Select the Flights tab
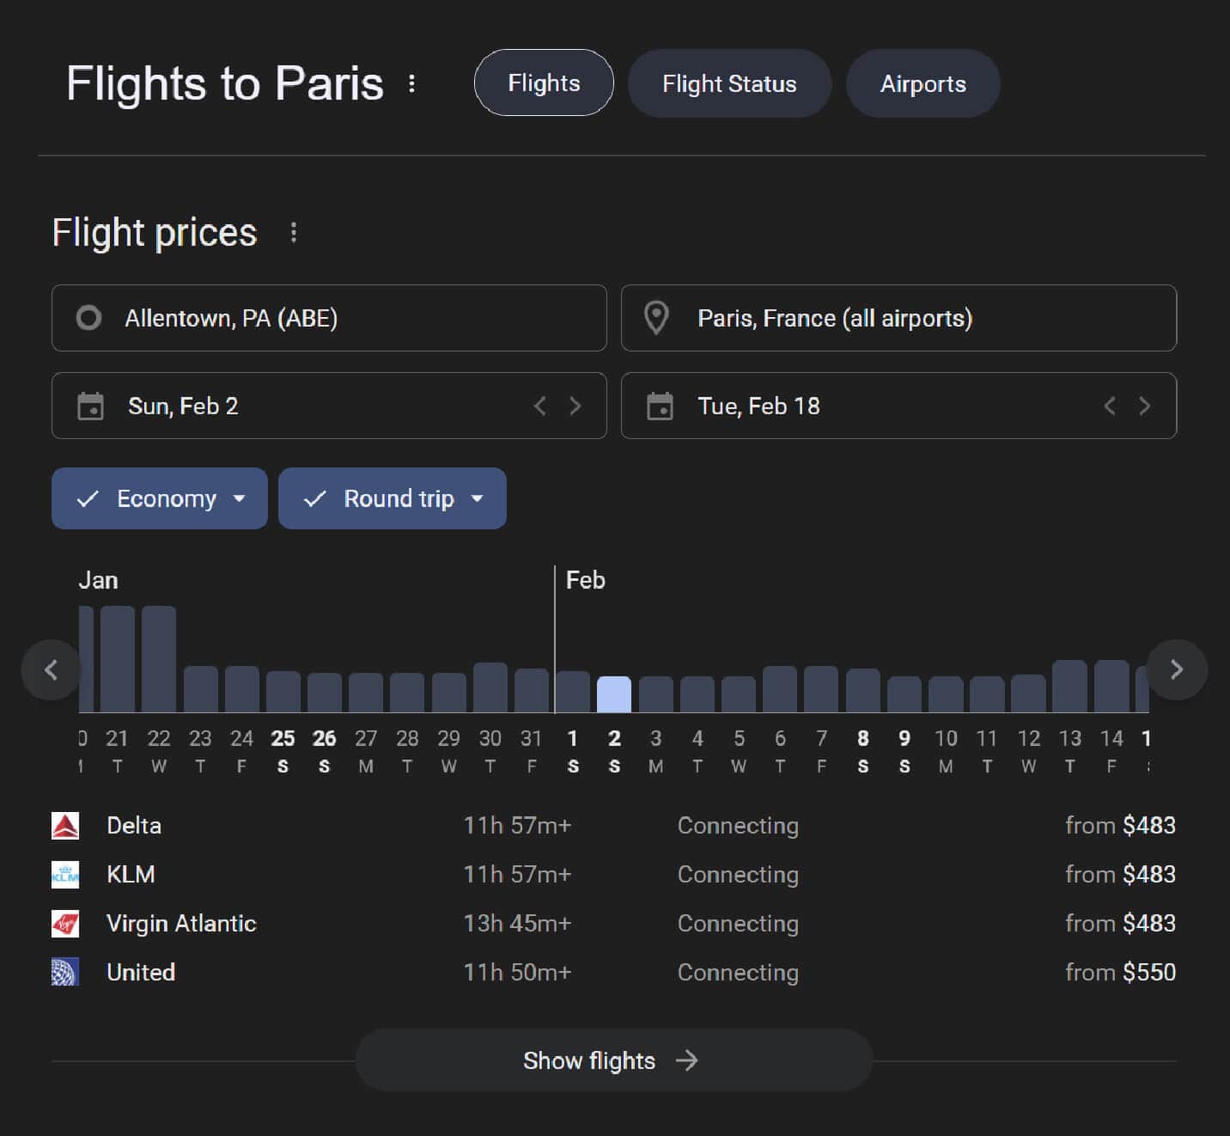The height and width of the screenshot is (1136, 1230). tap(544, 83)
